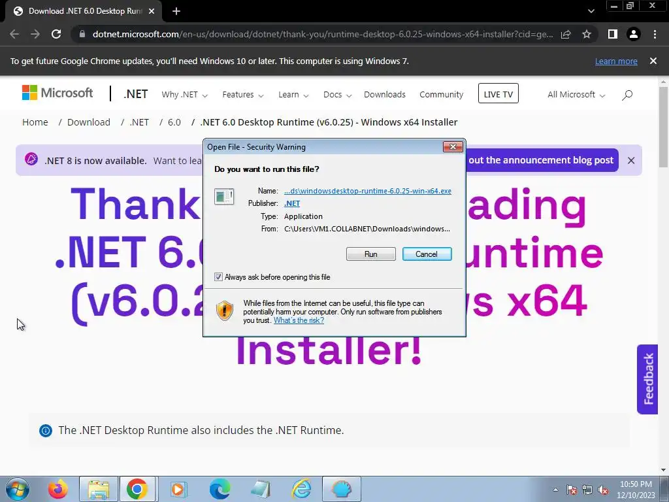Share this page via the share icon
Screen dimensions: 669x502
click(x=566, y=34)
